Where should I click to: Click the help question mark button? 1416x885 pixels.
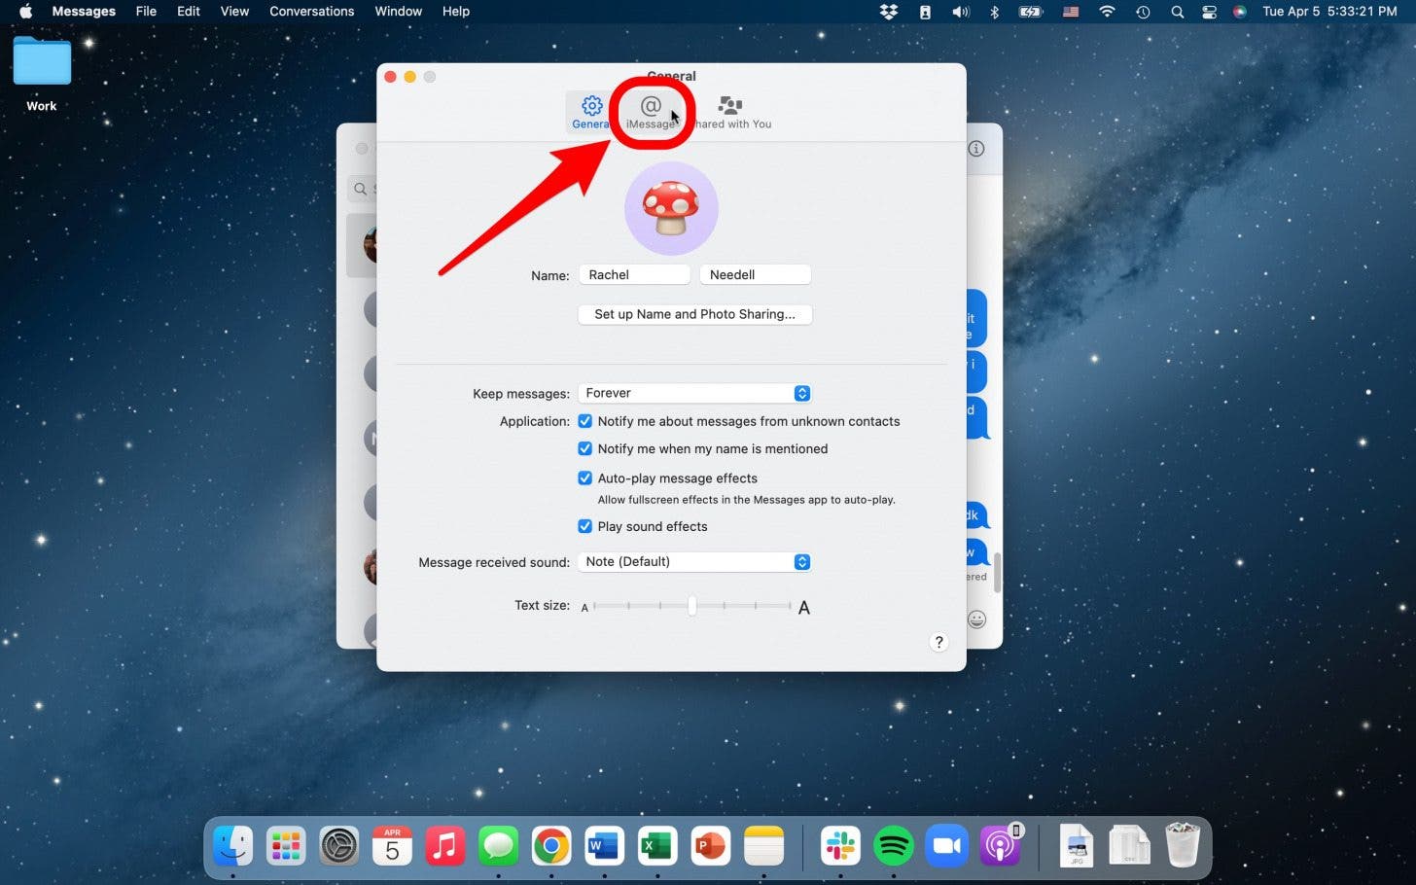pyautogui.click(x=938, y=642)
